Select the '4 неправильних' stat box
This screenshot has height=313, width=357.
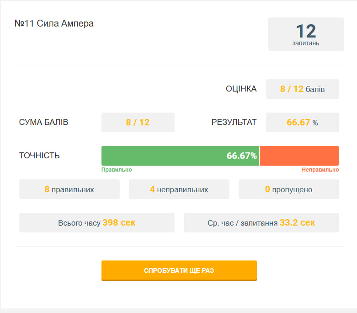pos(179,189)
